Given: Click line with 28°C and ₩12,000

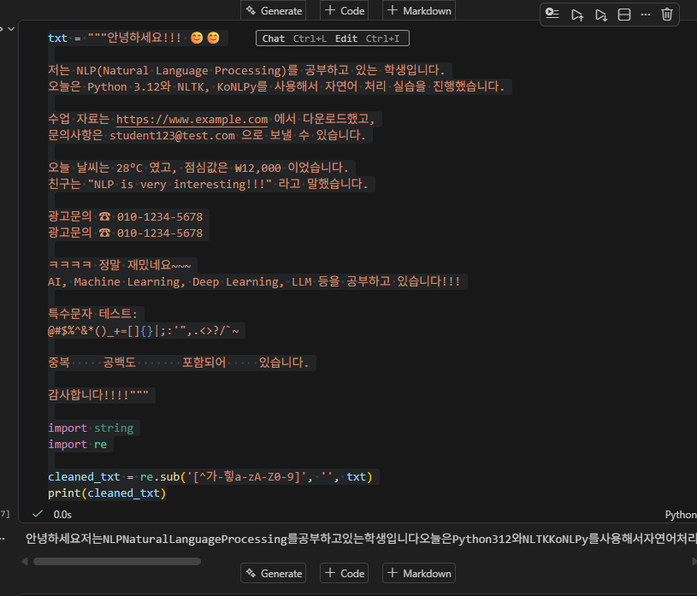Looking at the screenshot, I should 198,168.
